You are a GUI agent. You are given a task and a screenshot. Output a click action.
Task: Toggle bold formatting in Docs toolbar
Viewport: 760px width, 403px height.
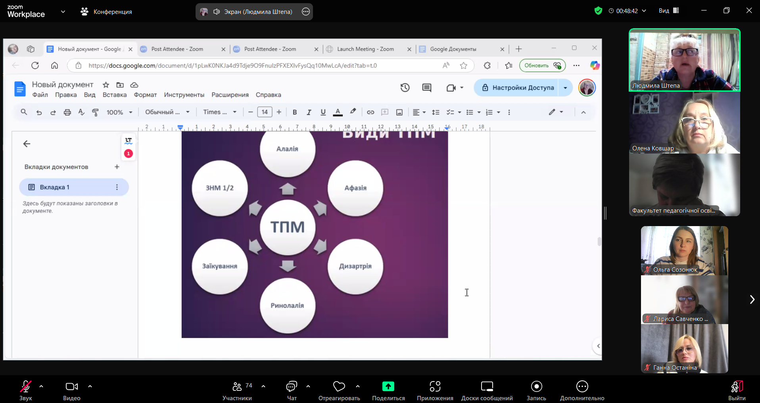coord(294,112)
